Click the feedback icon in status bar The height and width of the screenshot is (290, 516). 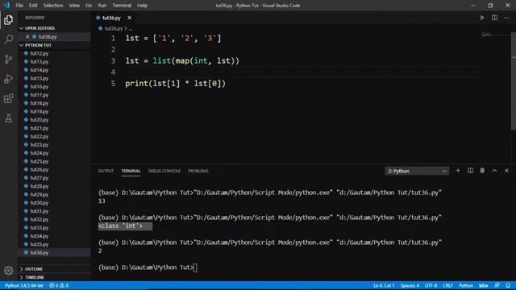pos(497,285)
